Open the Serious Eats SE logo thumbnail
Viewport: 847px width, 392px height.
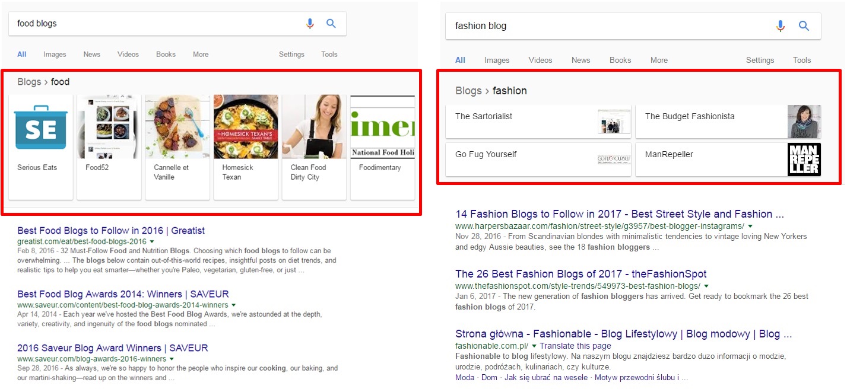coord(41,127)
